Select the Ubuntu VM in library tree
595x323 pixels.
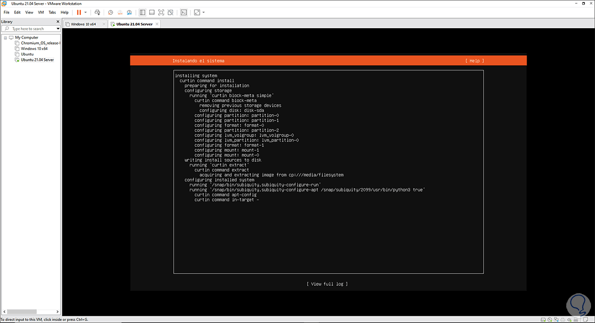point(27,54)
